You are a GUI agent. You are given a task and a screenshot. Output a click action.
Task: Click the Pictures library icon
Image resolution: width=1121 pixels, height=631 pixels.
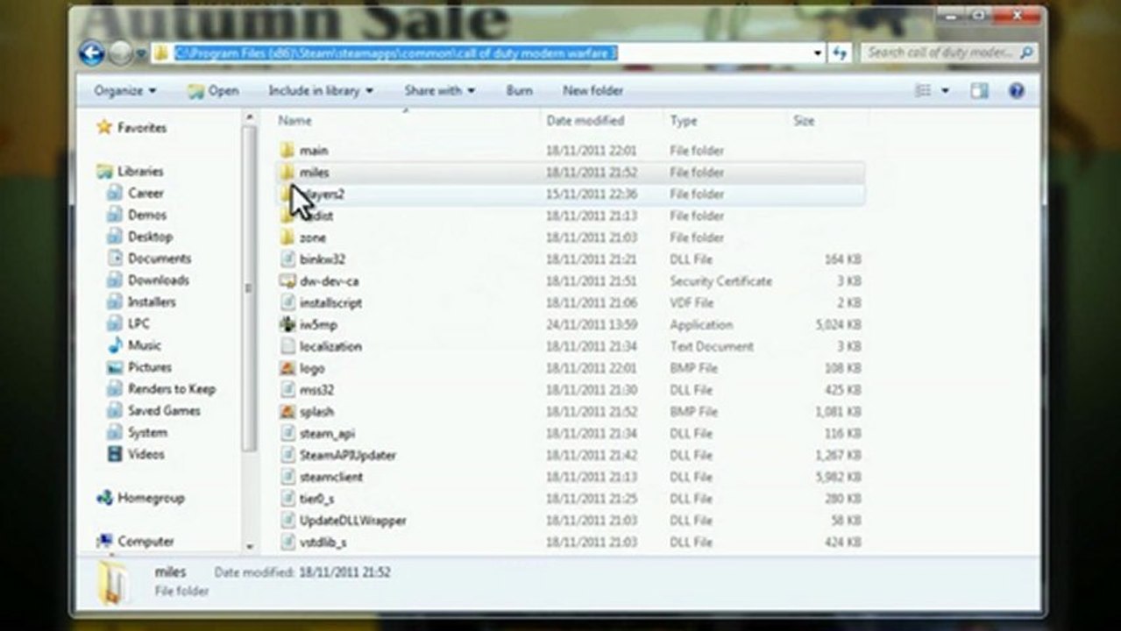tap(115, 367)
